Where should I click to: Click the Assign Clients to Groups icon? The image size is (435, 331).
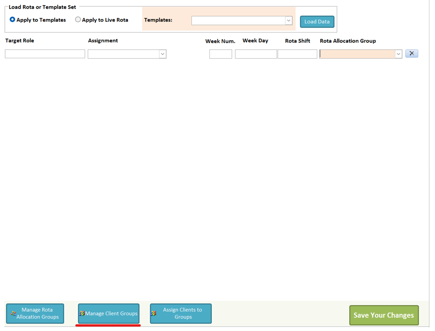(x=153, y=313)
